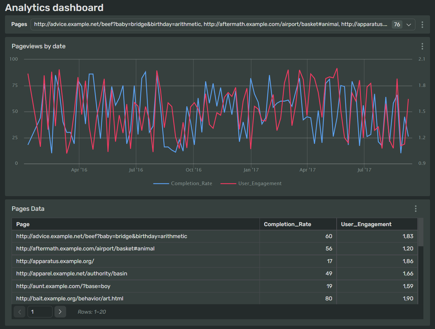Viewport: 435px width, 329px height.
Task: Click Completion_Rate value 49
Action: [x=329, y=274]
